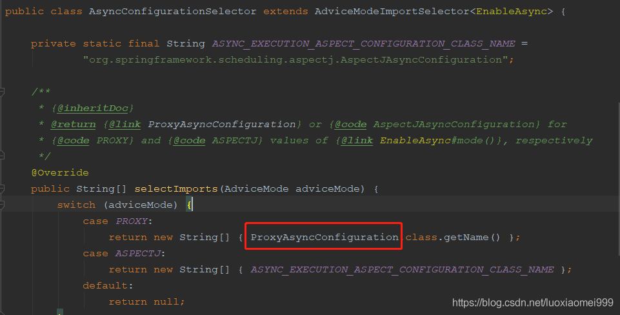
Task: Click ASPECTJ inside the Javadoc @code tag
Action: [x=234, y=141]
